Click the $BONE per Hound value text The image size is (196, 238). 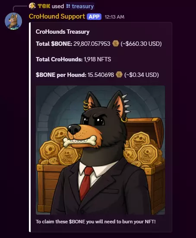click(101, 75)
